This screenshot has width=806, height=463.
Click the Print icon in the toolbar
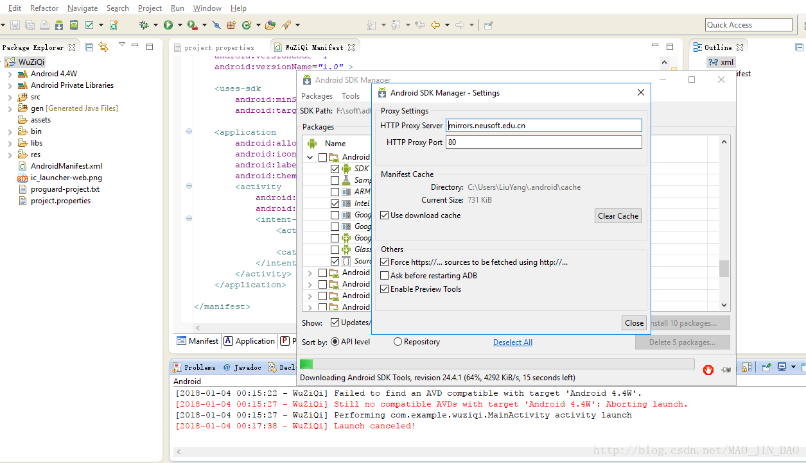(44, 25)
